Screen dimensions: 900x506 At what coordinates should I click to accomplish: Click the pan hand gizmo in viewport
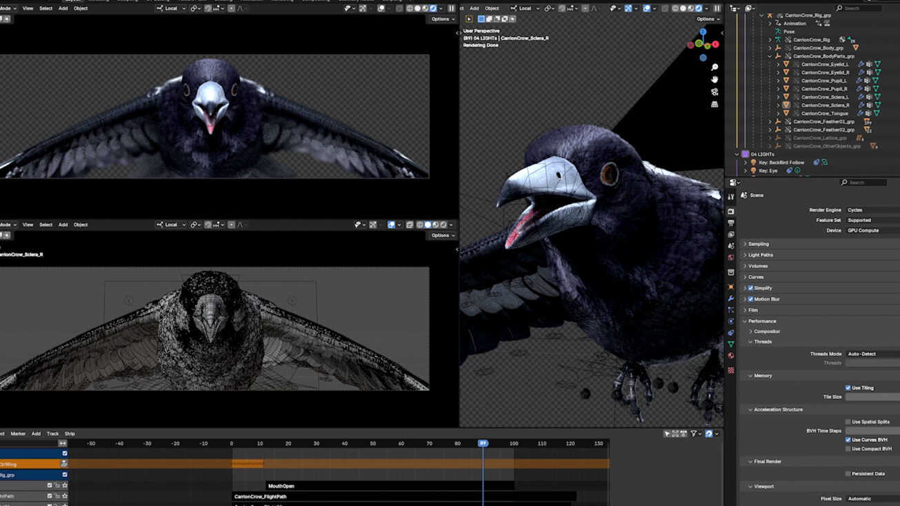click(x=714, y=79)
